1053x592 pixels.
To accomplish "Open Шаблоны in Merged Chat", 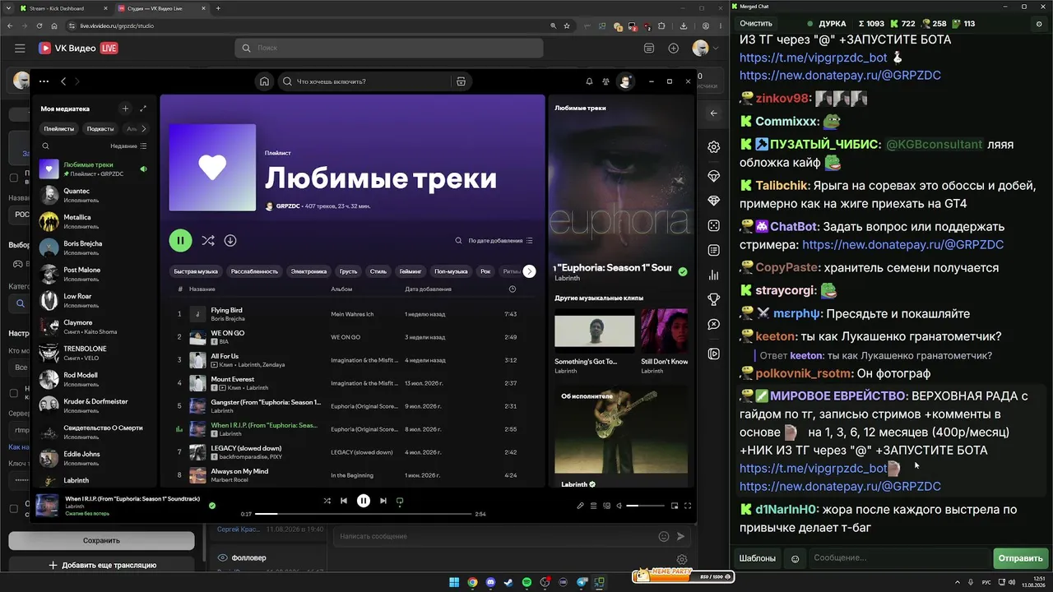I will point(757,558).
